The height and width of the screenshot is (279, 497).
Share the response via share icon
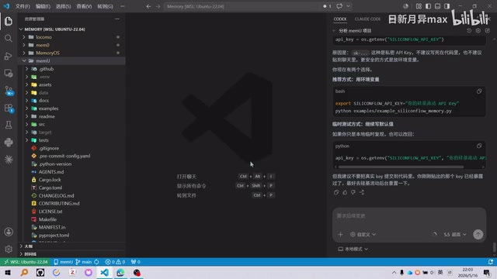tap(362, 192)
